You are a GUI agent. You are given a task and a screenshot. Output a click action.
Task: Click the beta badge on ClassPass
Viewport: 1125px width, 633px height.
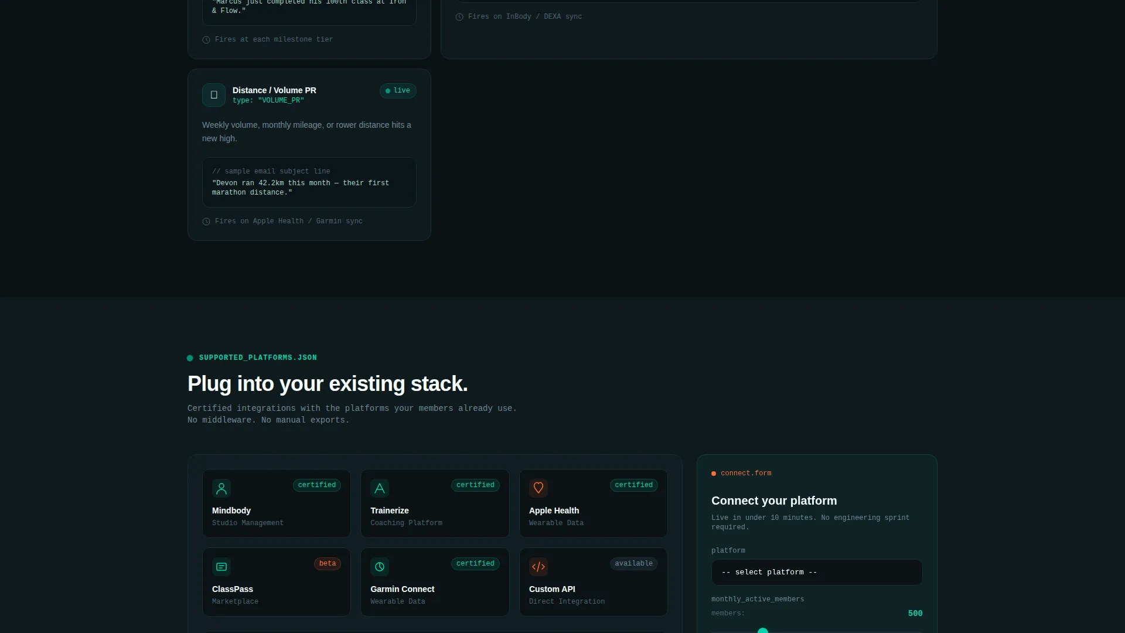click(x=328, y=564)
